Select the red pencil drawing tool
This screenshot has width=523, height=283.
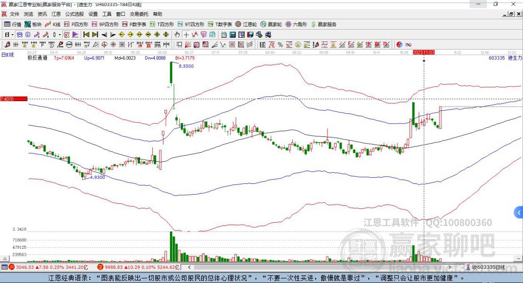click(x=7, y=45)
